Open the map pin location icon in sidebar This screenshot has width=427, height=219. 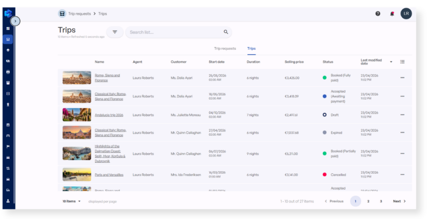point(8,104)
